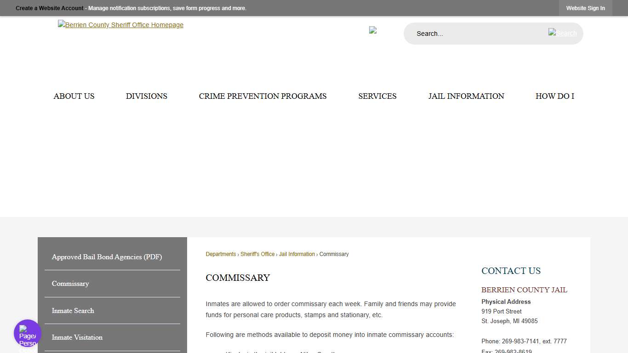Go to Inmate Search sidebar item
The width and height of the screenshot is (628, 353).
[73, 311]
